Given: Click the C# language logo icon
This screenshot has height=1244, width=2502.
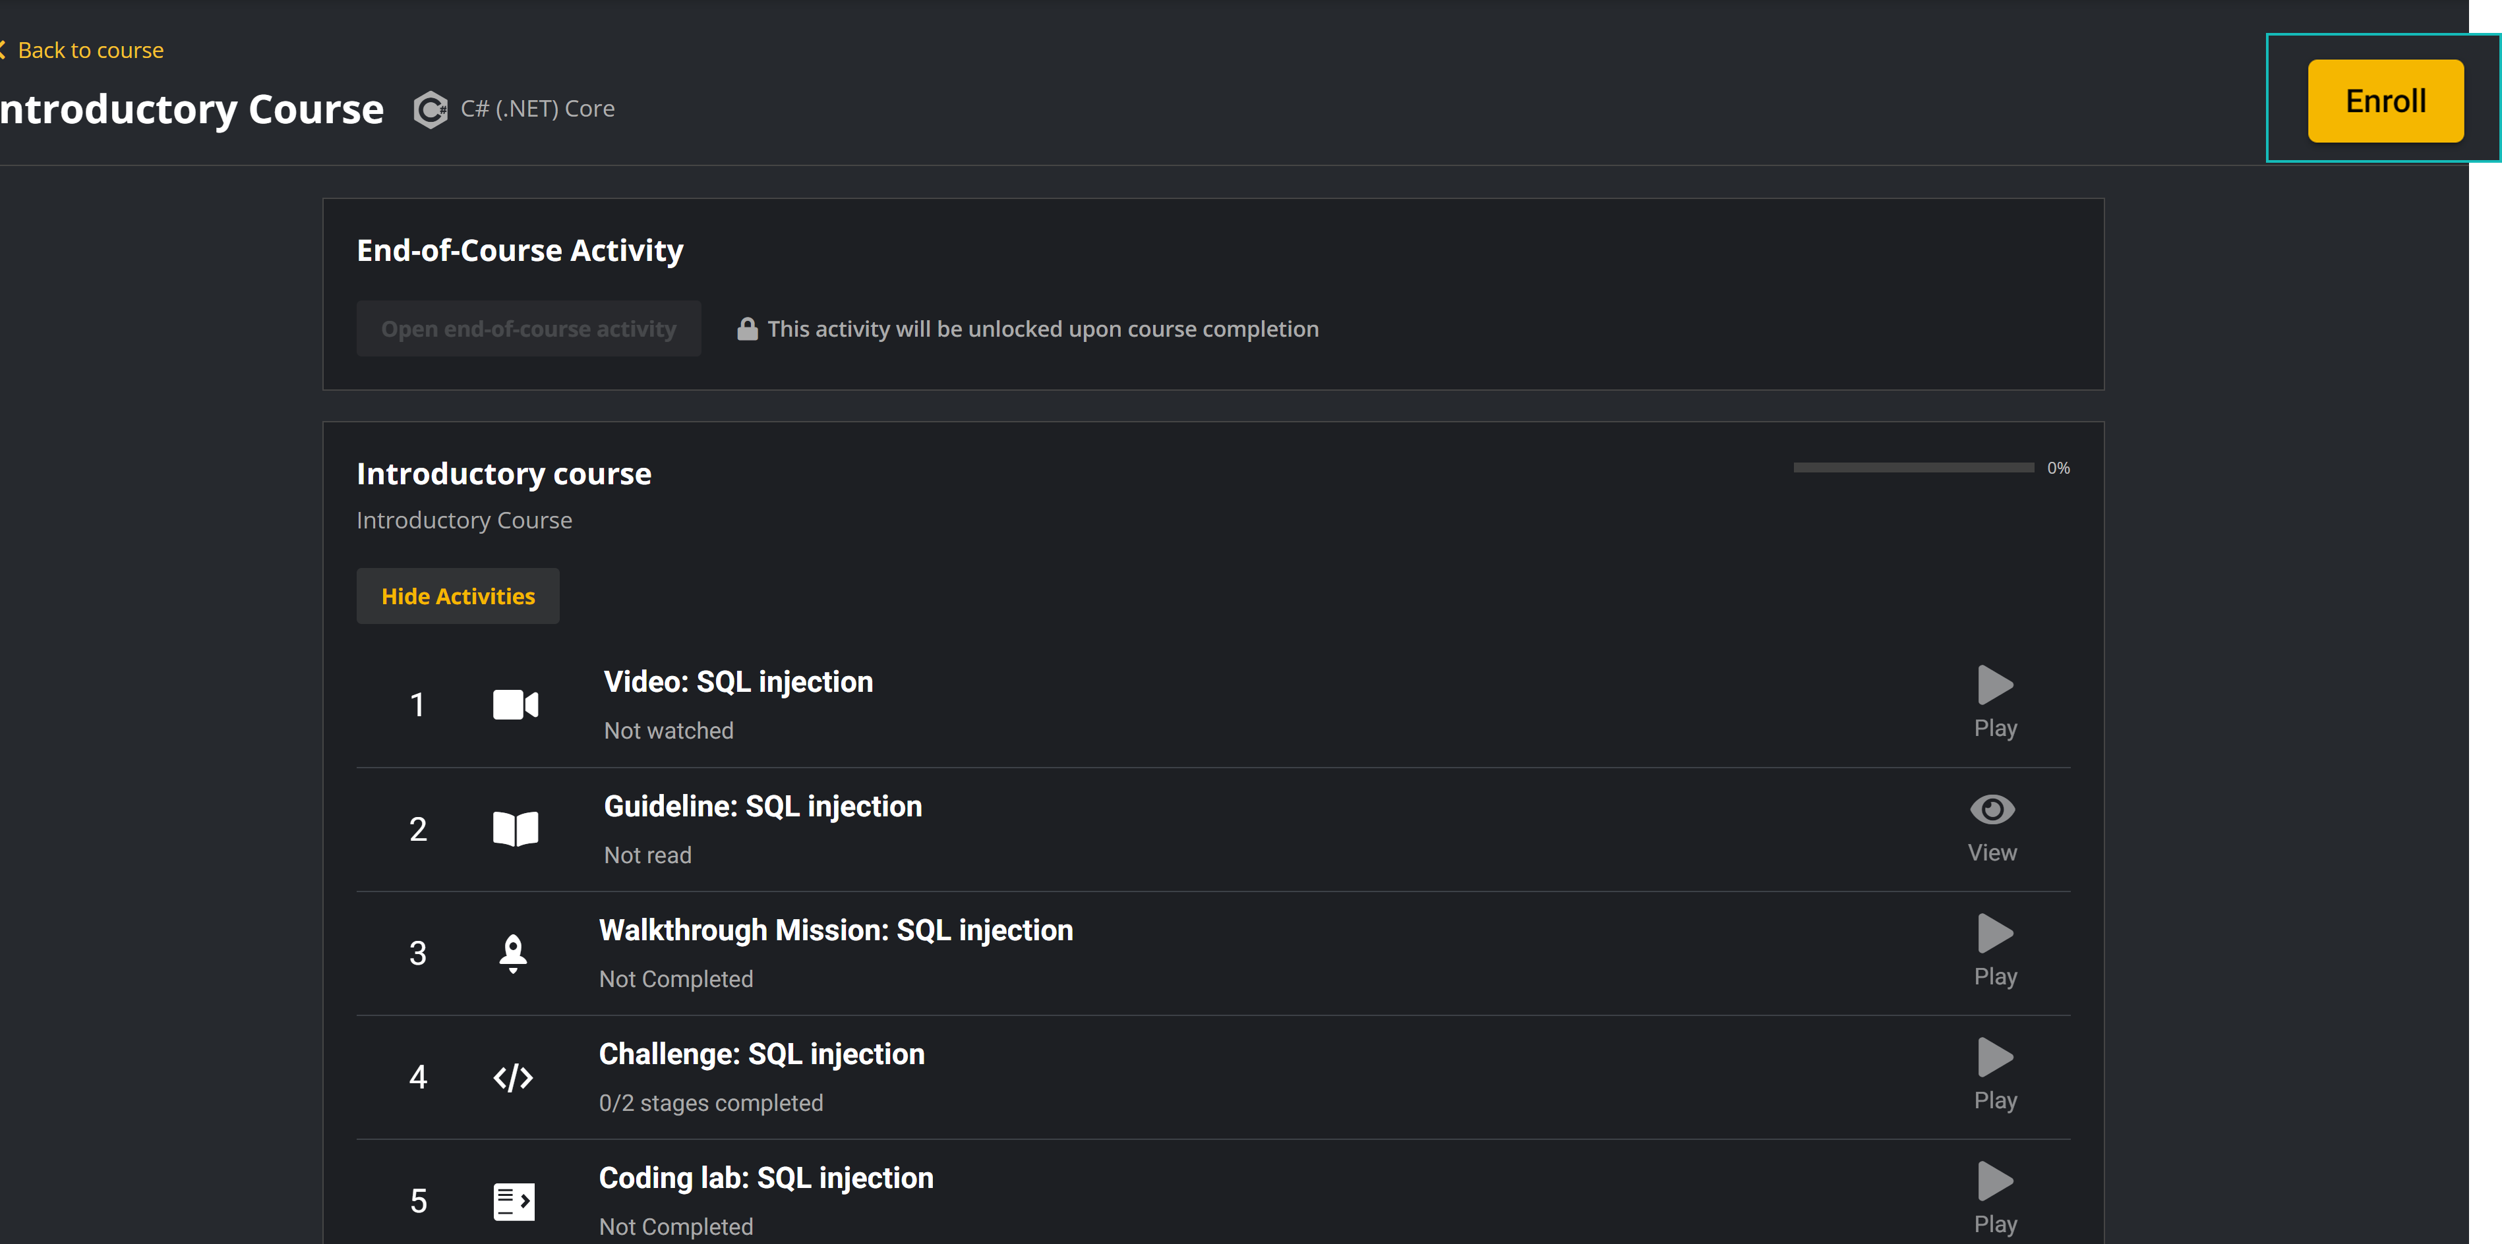Looking at the screenshot, I should 431,109.
